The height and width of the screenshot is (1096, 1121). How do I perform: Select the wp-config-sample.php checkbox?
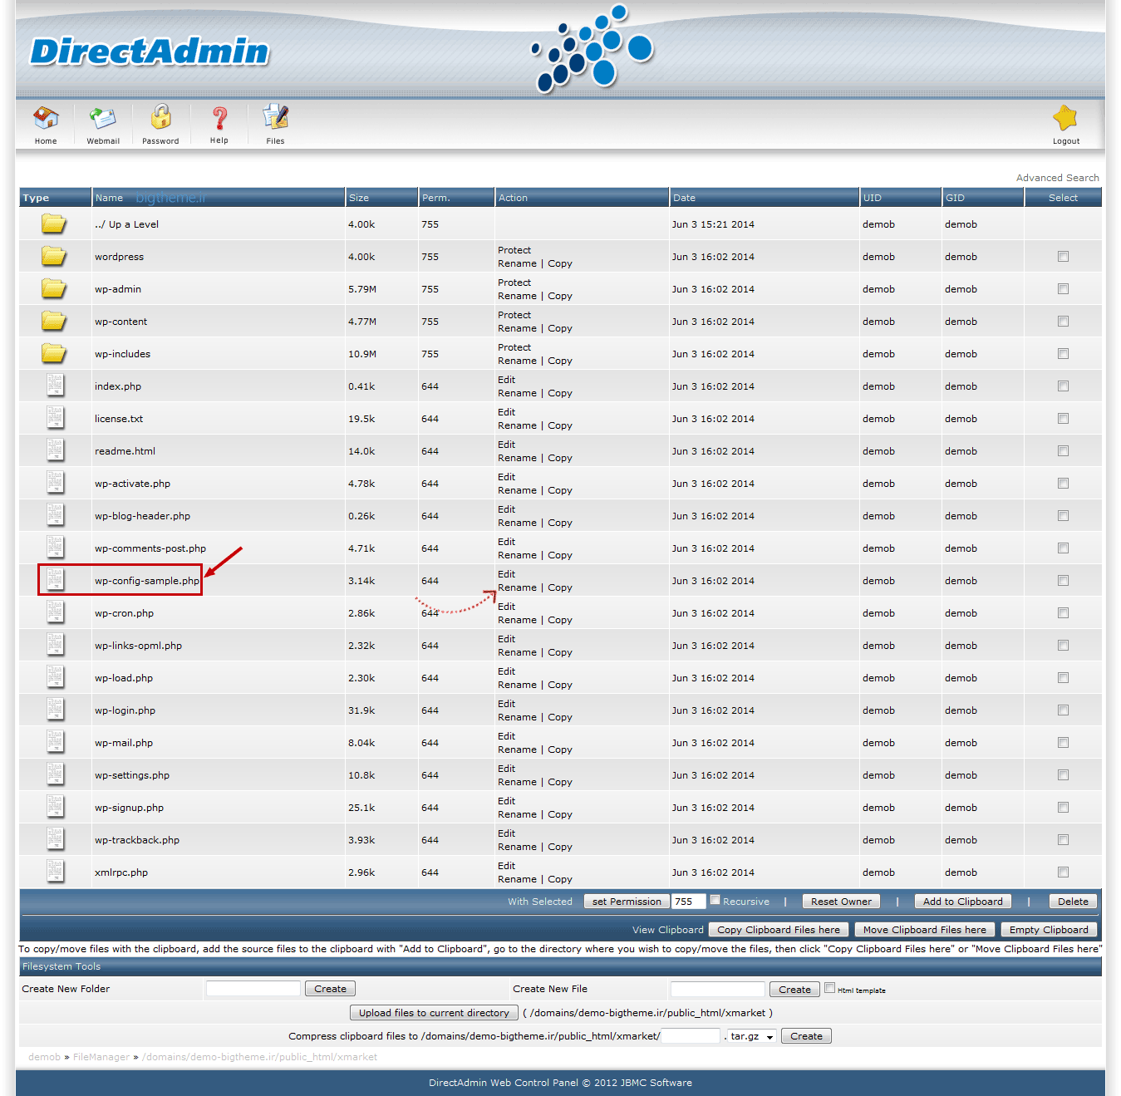tap(1063, 581)
